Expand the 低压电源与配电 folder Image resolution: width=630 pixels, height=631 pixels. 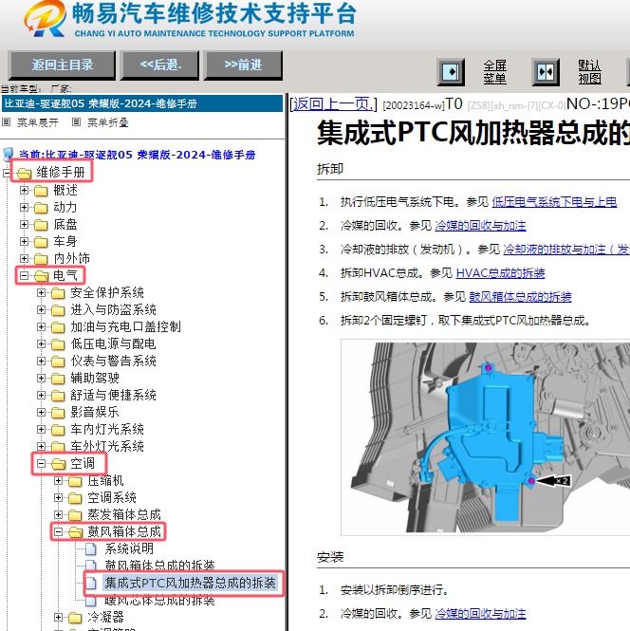41,343
